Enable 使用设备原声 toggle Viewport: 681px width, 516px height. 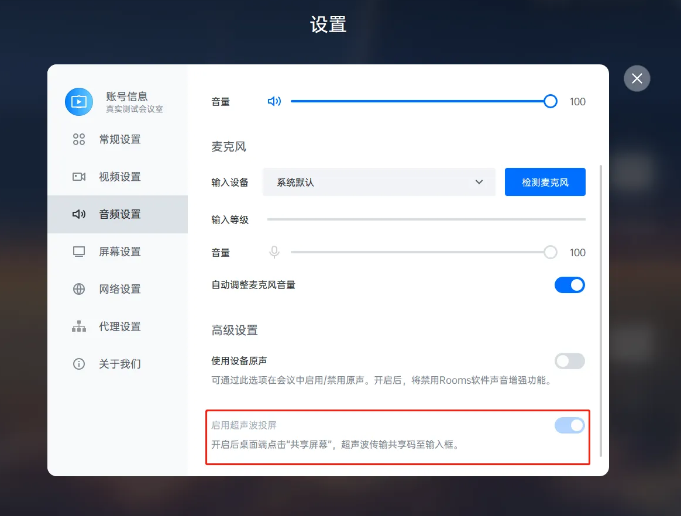pyautogui.click(x=569, y=361)
